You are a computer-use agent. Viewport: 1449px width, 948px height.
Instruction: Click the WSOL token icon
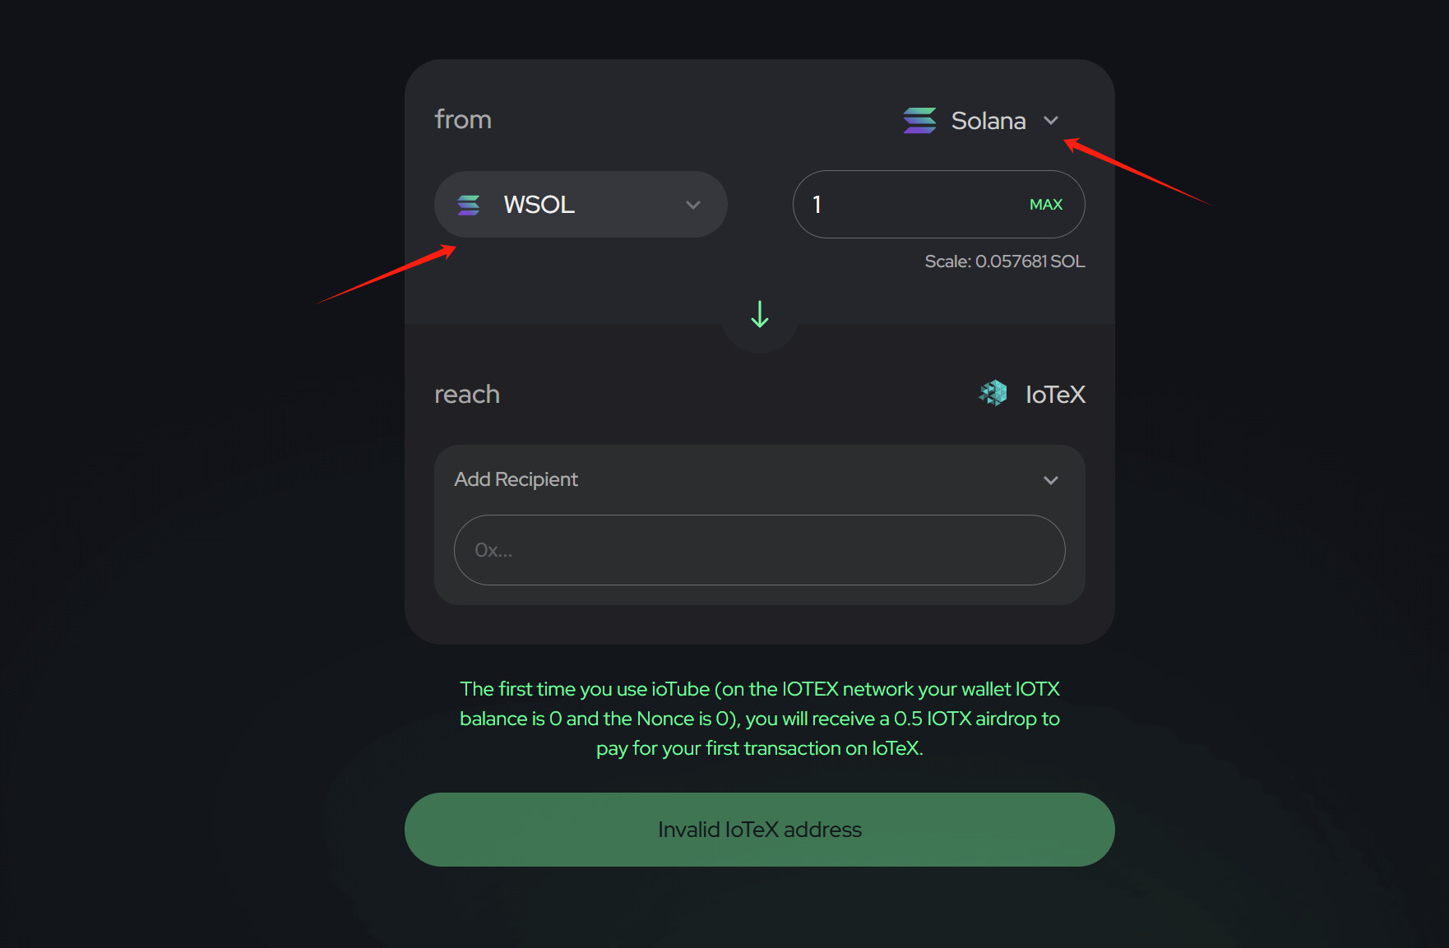(469, 205)
